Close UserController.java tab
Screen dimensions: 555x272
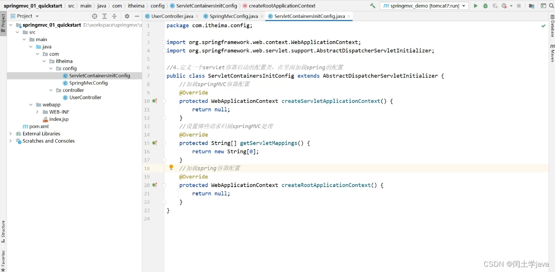coord(197,16)
